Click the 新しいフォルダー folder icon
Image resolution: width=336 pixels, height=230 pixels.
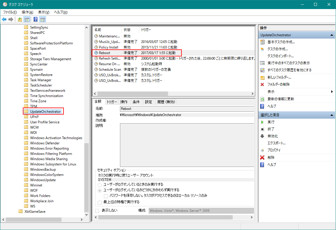[x=262, y=77]
